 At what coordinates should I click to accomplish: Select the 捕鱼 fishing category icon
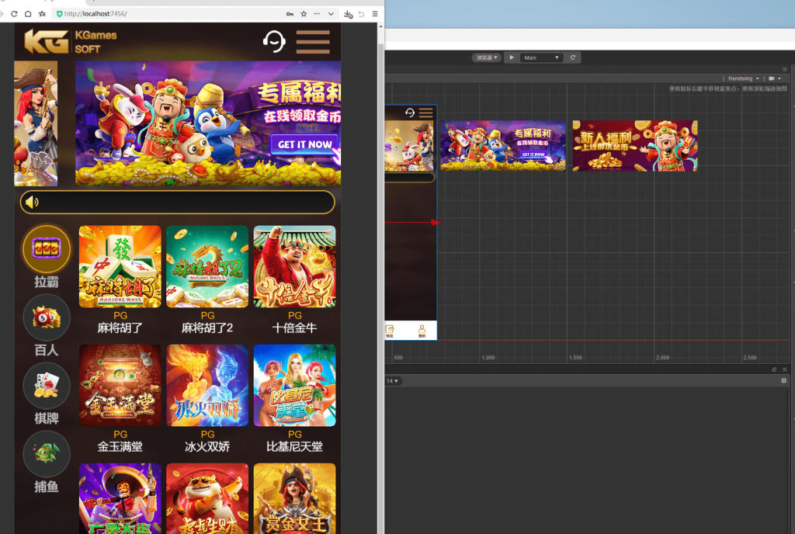click(47, 454)
